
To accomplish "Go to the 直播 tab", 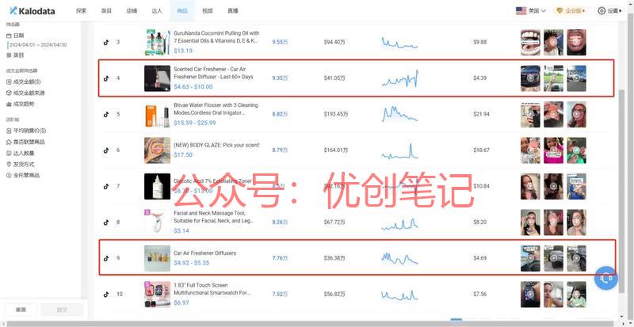I will [x=232, y=11].
